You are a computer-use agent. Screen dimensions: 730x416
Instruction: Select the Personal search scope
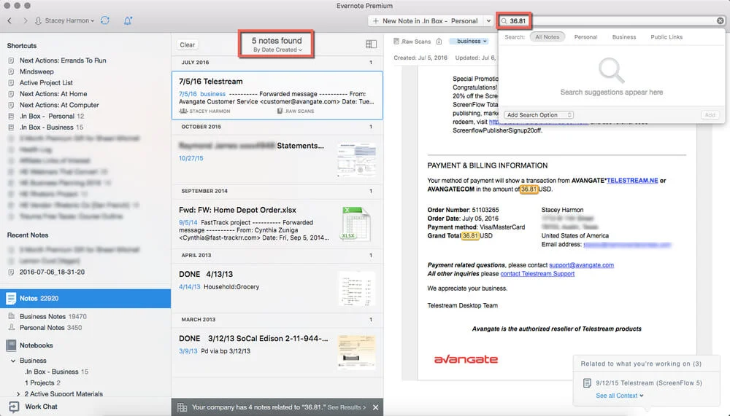point(585,36)
